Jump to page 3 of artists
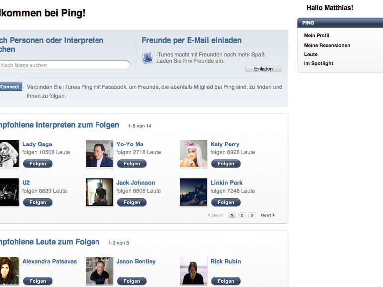383x287 pixels. (x=252, y=215)
